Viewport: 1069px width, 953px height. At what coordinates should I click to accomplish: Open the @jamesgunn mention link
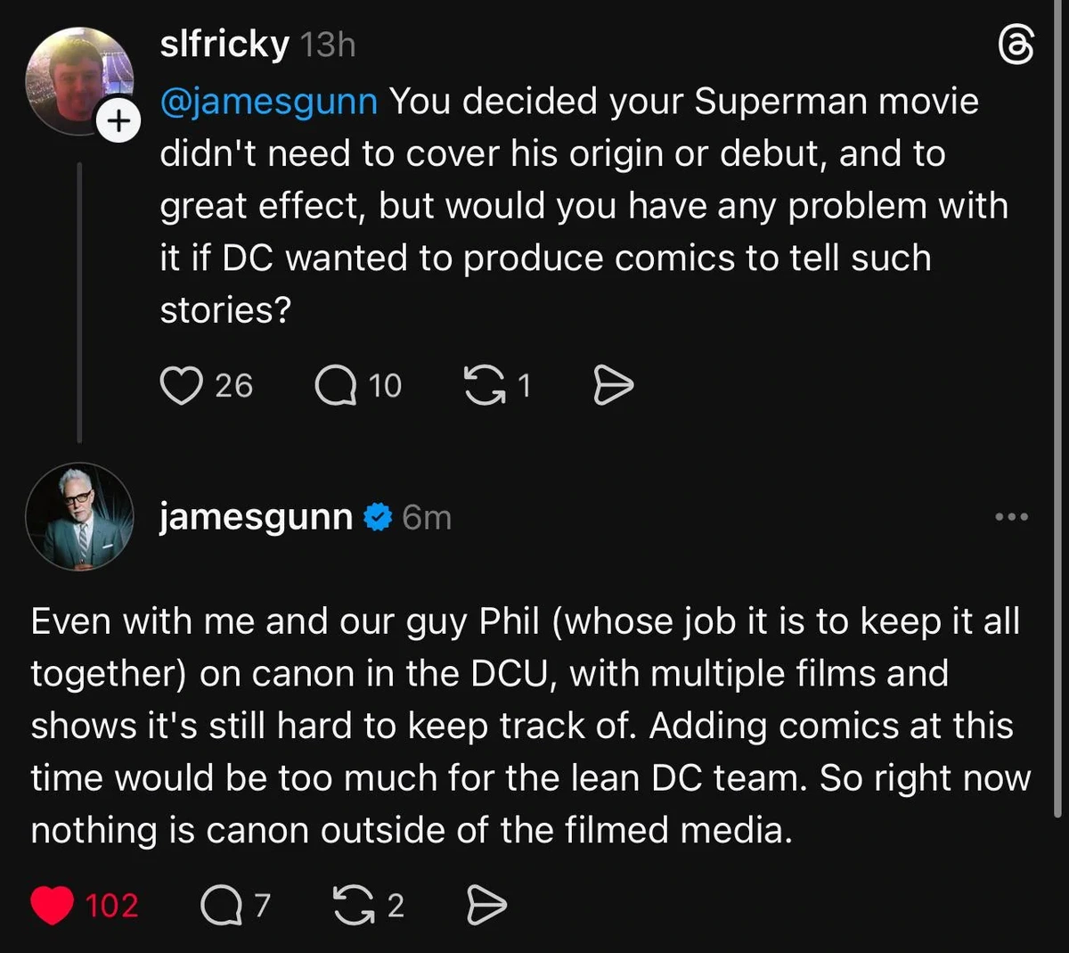pyautogui.click(x=268, y=102)
